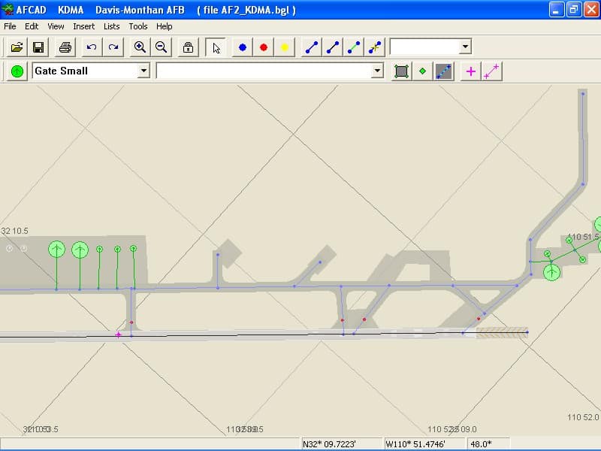Click the Redo arrow icon
Image resolution: width=601 pixels, height=451 pixels.
(113, 47)
